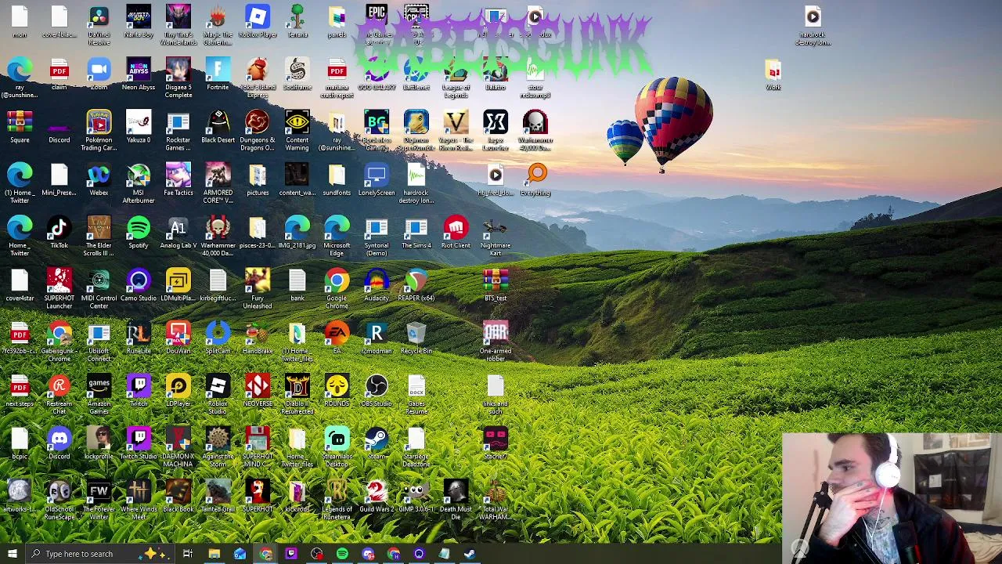The height and width of the screenshot is (564, 1002).
Task: Click the r2modman desktop icon
Action: (x=377, y=338)
